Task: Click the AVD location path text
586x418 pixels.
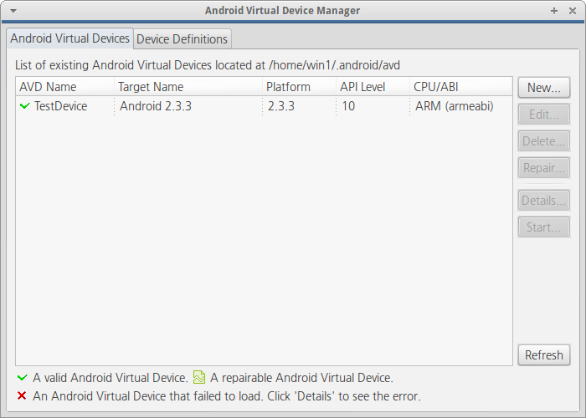Action: point(335,65)
